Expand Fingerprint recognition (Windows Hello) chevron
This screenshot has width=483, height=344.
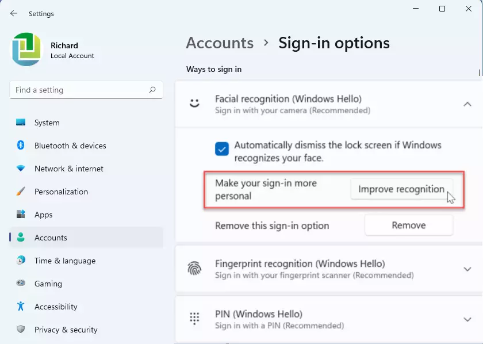coord(467,269)
